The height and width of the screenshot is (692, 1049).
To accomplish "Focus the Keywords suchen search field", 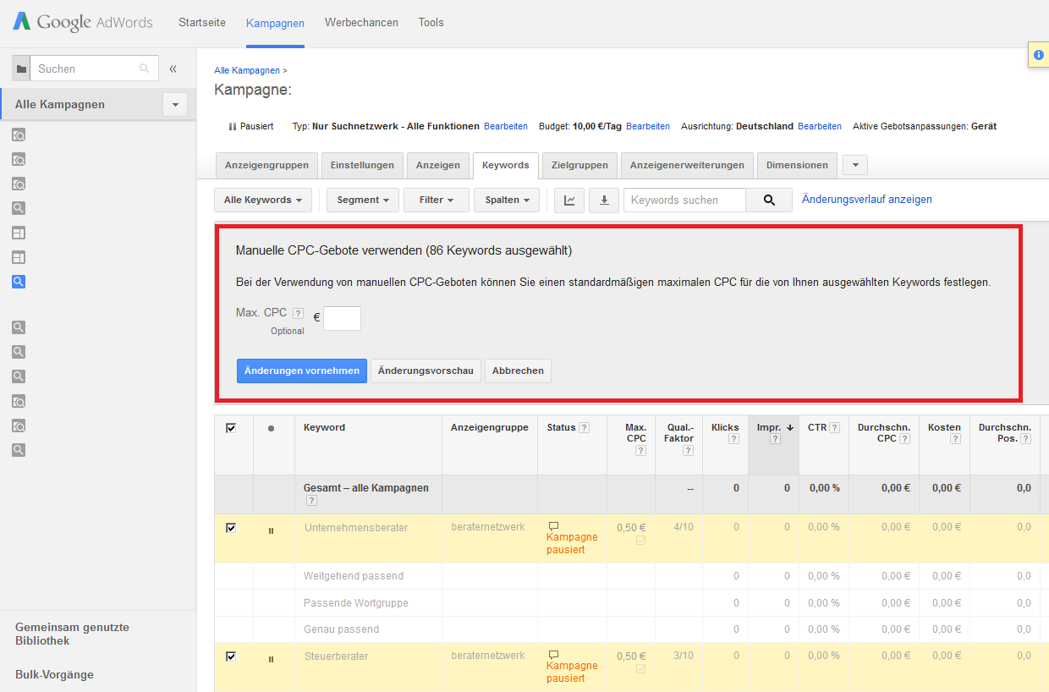I will pos(684,200).
